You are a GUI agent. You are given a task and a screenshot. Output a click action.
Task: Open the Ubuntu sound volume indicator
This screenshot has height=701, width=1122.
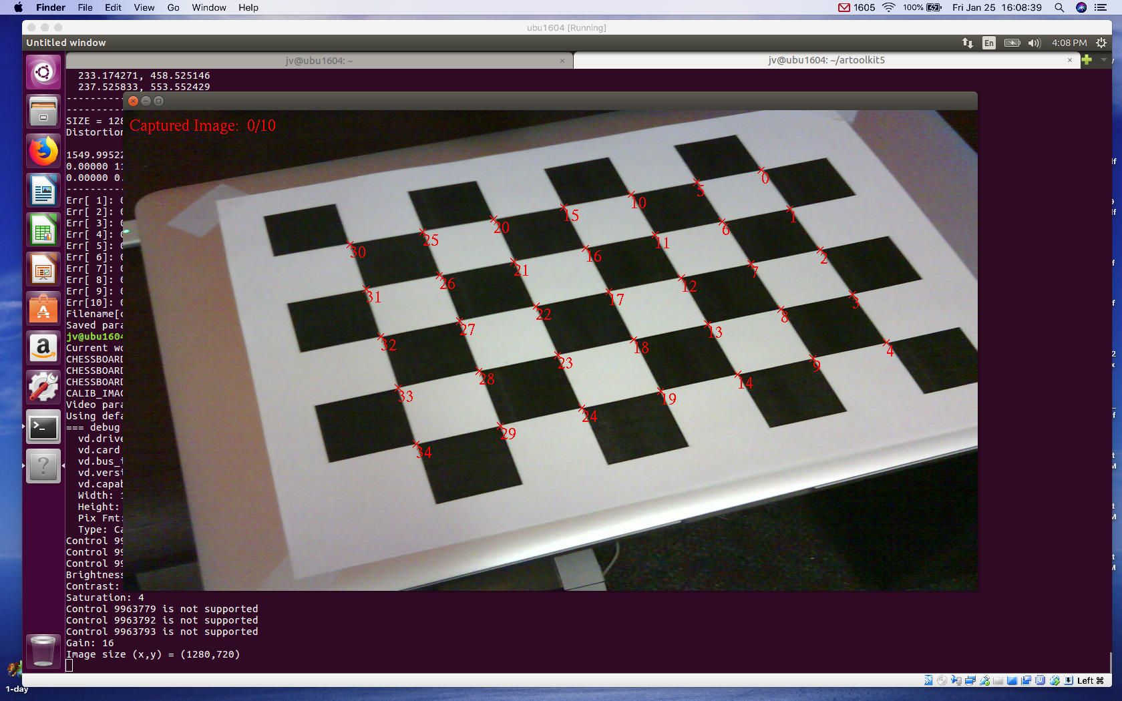pos(1035,43)
